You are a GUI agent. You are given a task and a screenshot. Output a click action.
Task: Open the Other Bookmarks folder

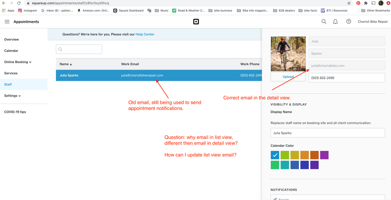tap(375, 11)
